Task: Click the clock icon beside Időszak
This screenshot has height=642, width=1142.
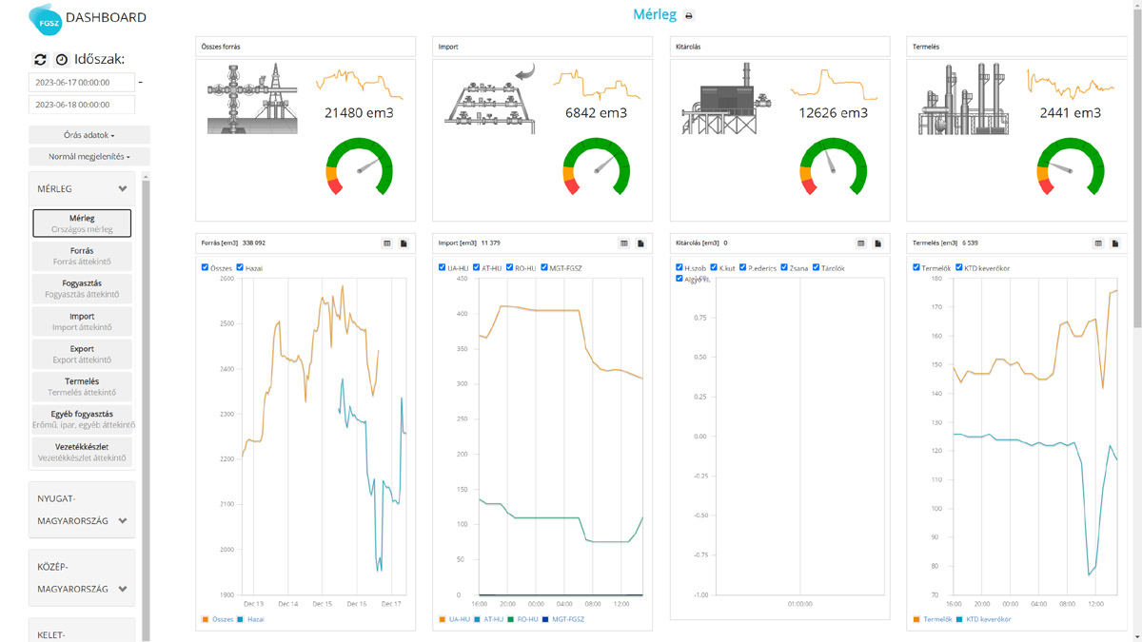Action: [x=61, y=59]
